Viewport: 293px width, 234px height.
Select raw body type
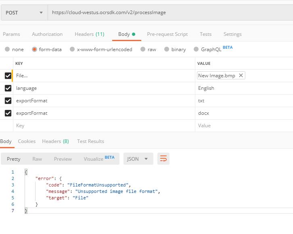[143, 49]
